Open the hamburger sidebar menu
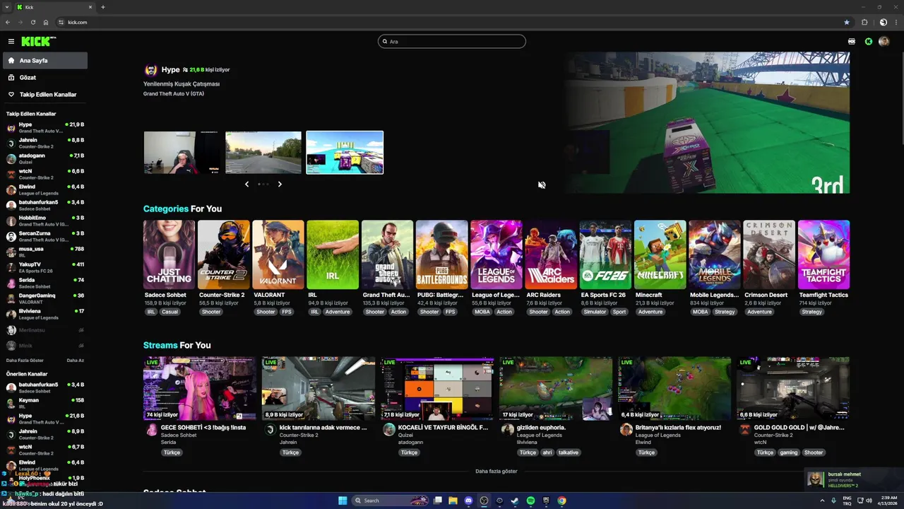 [11, 42]
